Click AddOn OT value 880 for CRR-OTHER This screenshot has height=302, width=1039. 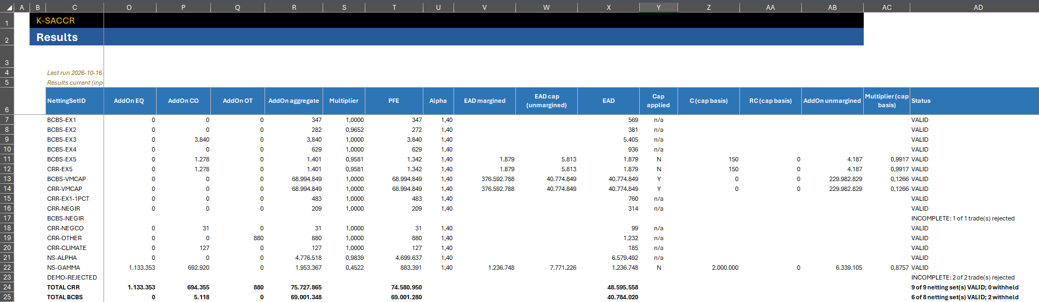pos(238,238)
